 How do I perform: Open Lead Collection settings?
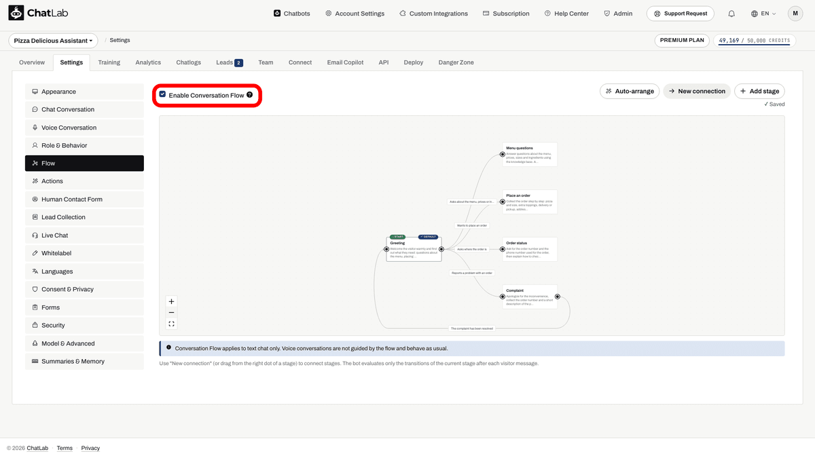tap(84, 217)
